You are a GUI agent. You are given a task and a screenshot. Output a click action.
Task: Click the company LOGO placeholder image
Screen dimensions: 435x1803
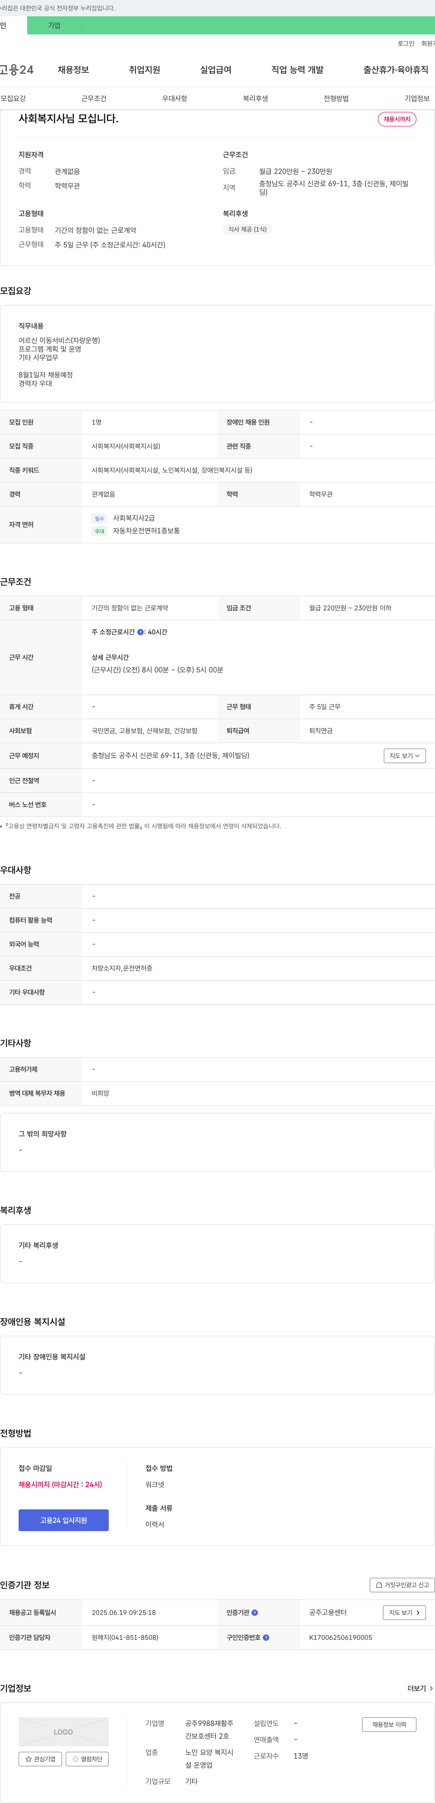click(x=63, y=1731)
